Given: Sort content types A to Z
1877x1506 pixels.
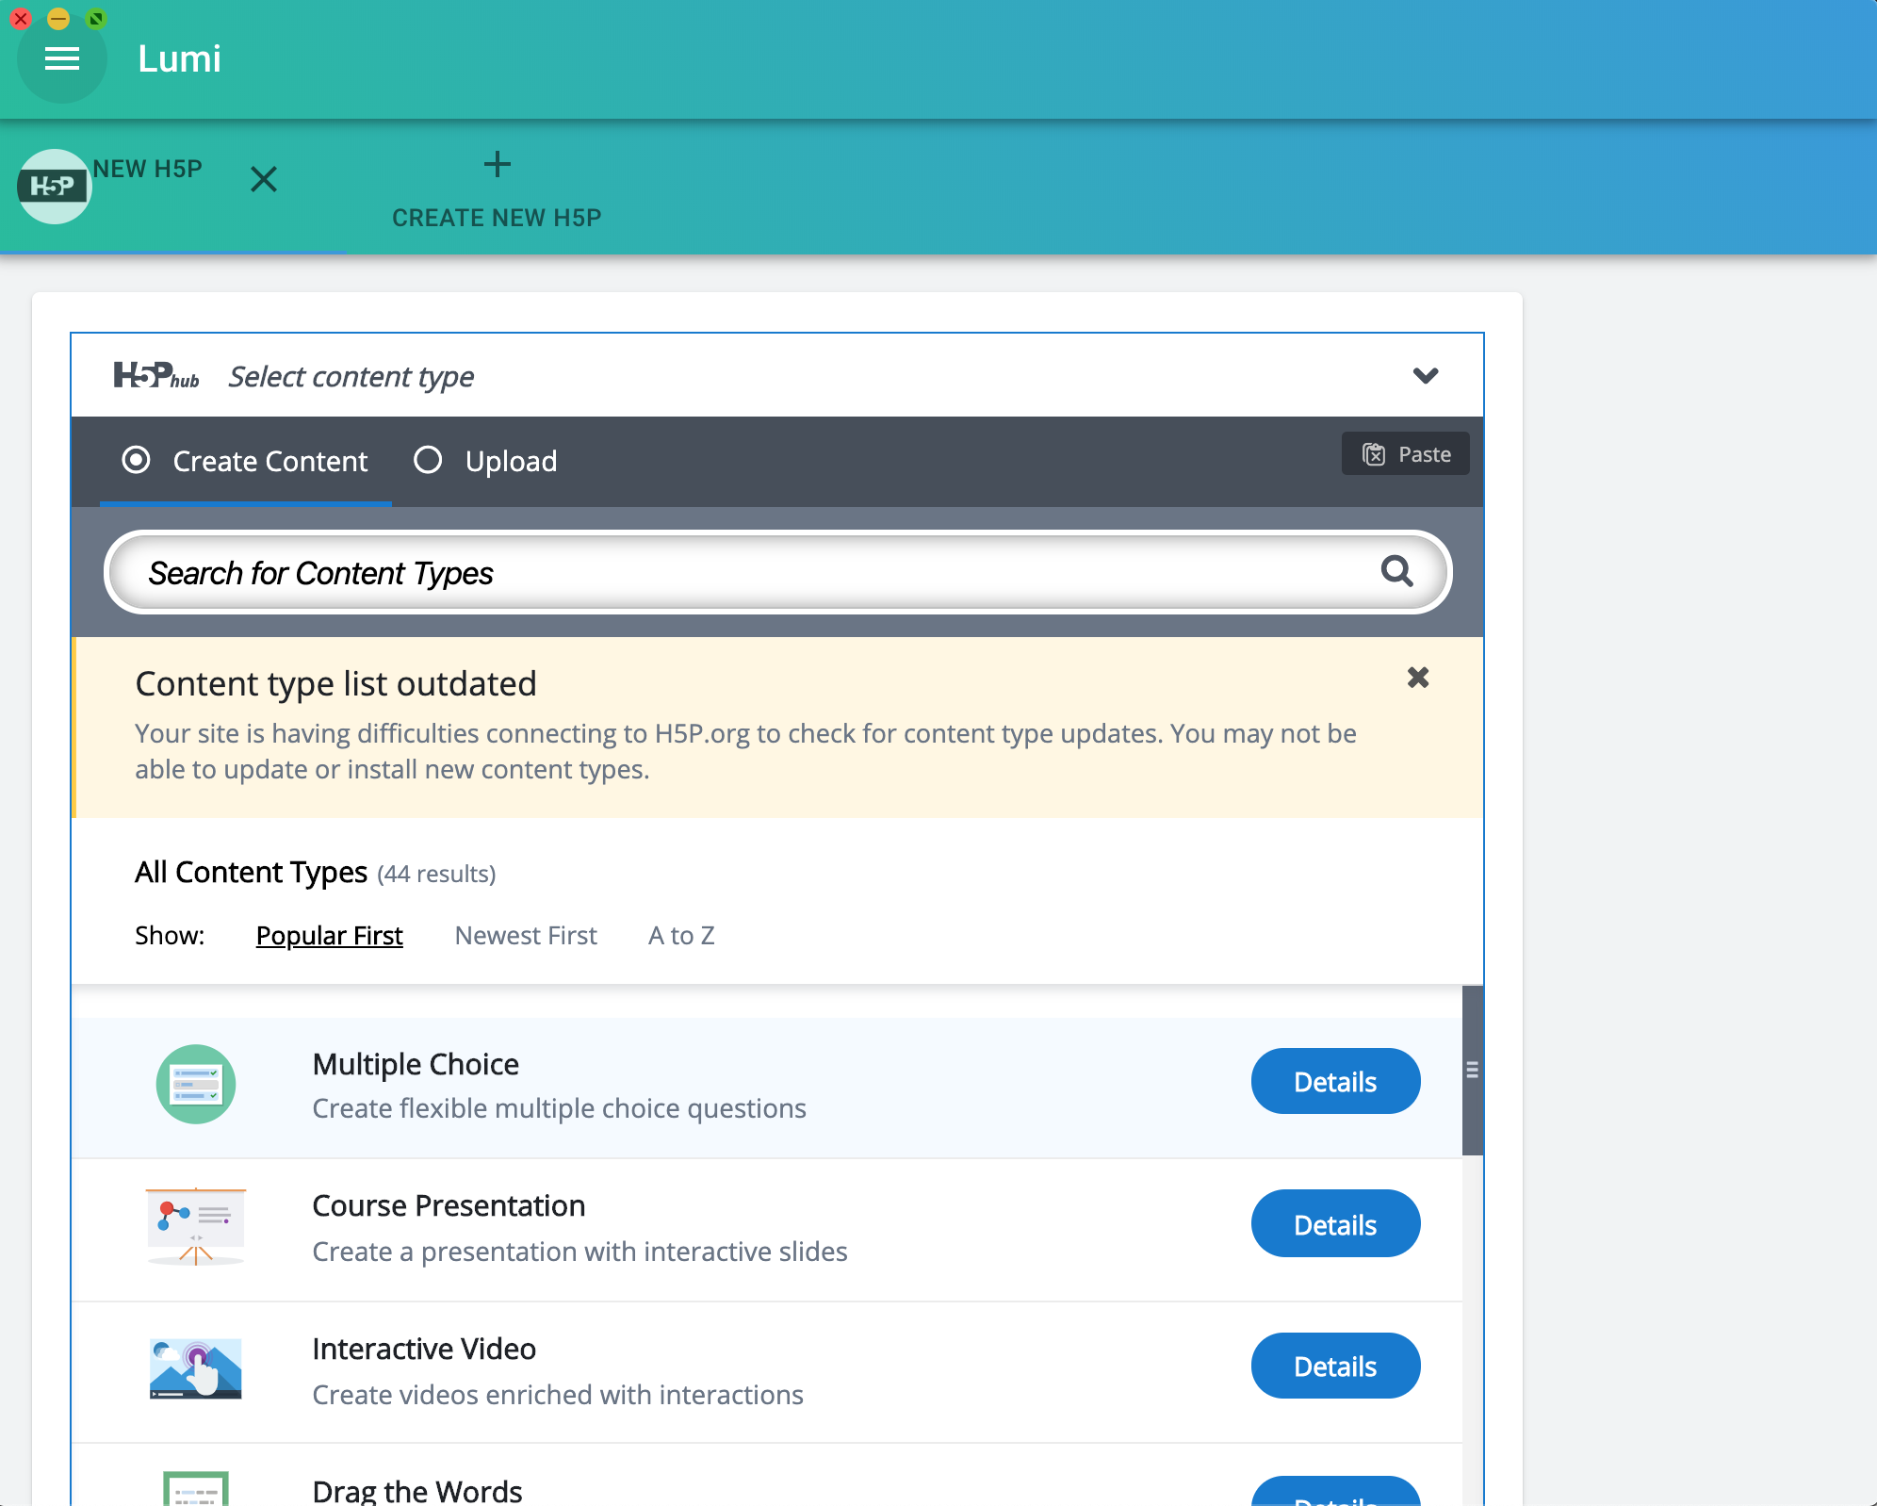Looking at the screenshot, I should [681, 936].
